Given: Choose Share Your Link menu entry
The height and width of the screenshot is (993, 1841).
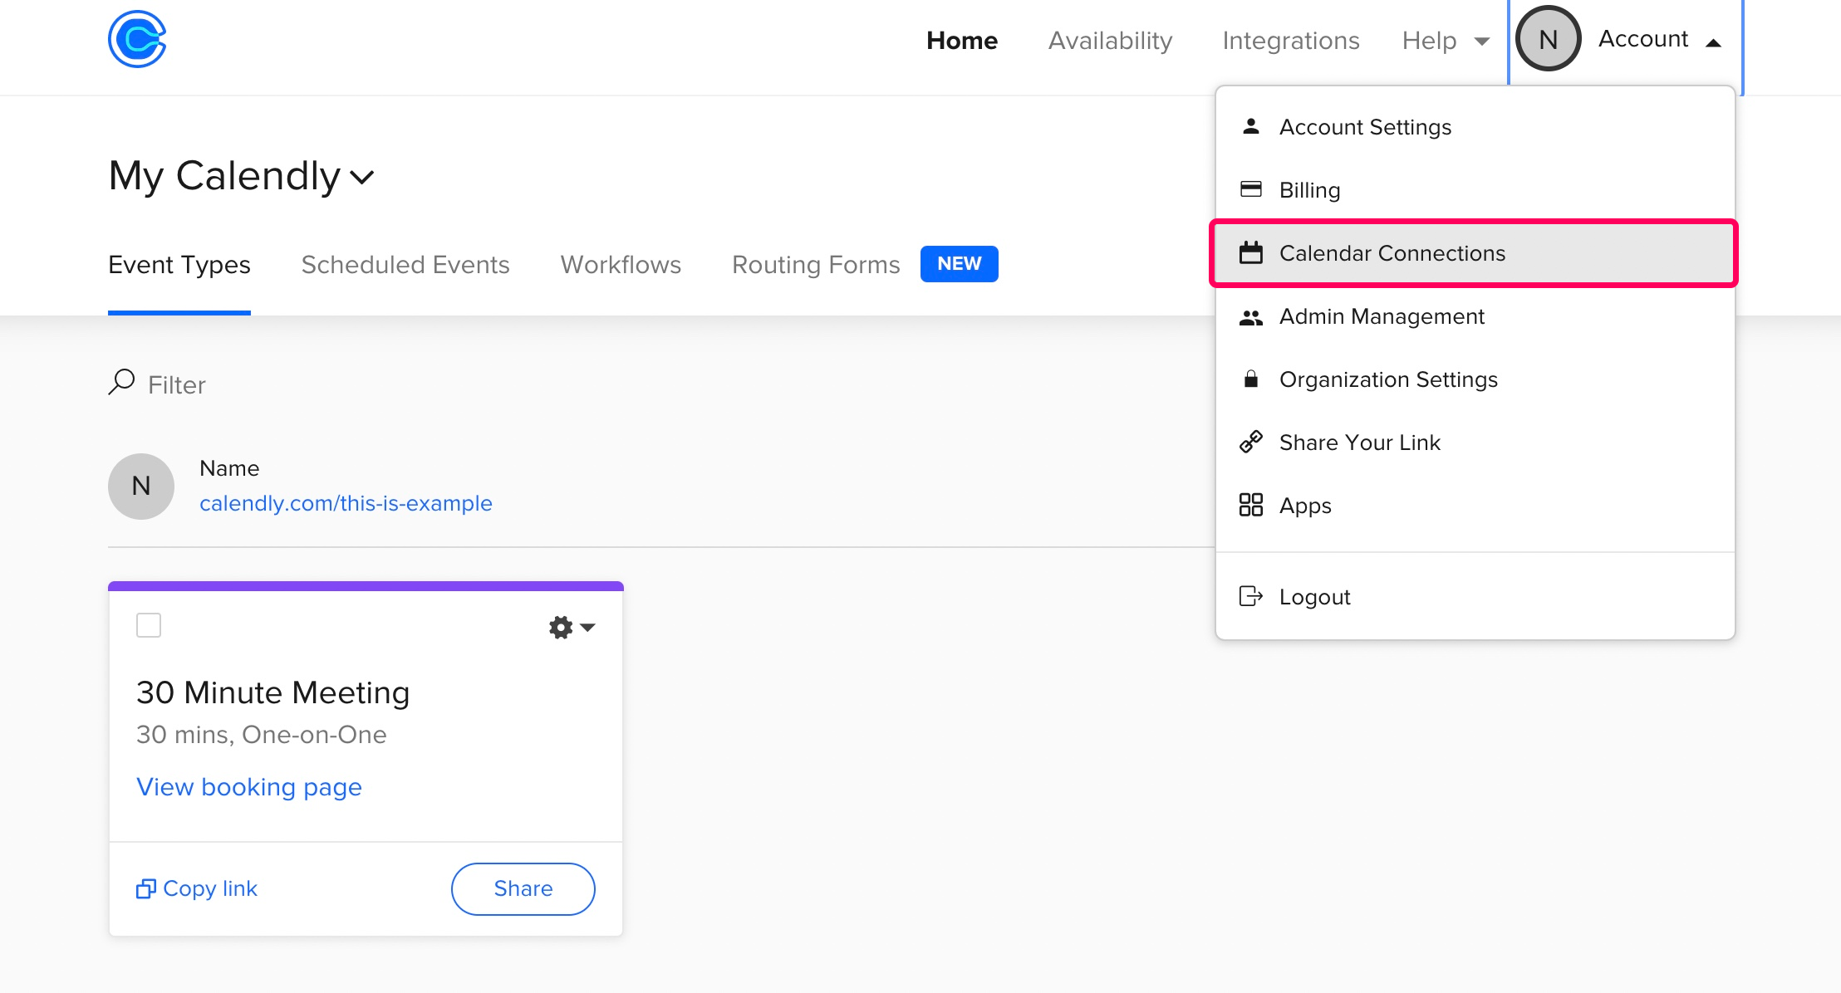Looking at the screenshot, I should tap(1475, 443).
